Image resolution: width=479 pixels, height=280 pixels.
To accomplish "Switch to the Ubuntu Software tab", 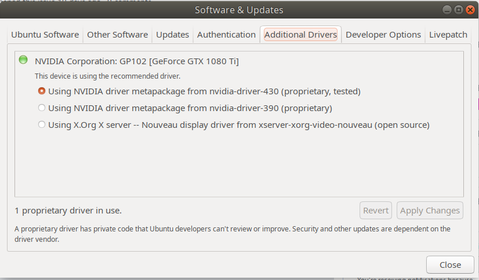I will 45,35.
